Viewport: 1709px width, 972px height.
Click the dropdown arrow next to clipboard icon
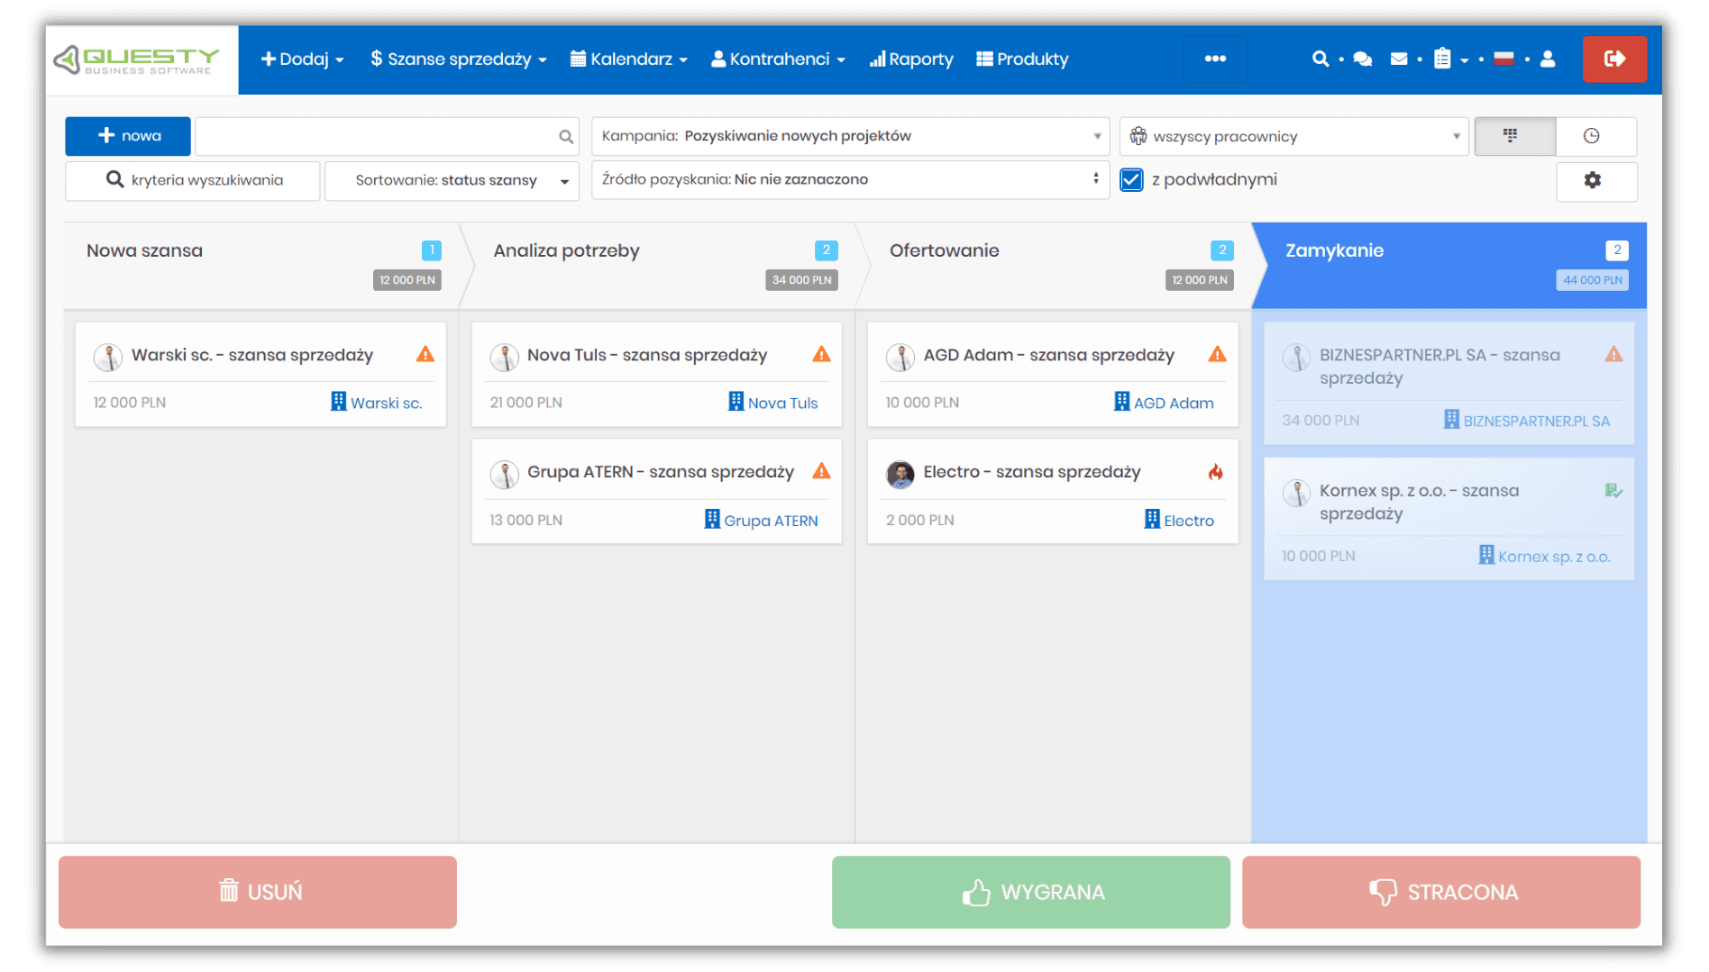(1465, 60)
